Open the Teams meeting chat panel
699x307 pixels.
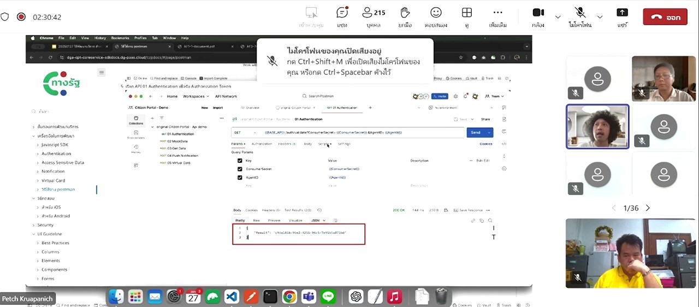pyautogui.click(x=342, y=16)
